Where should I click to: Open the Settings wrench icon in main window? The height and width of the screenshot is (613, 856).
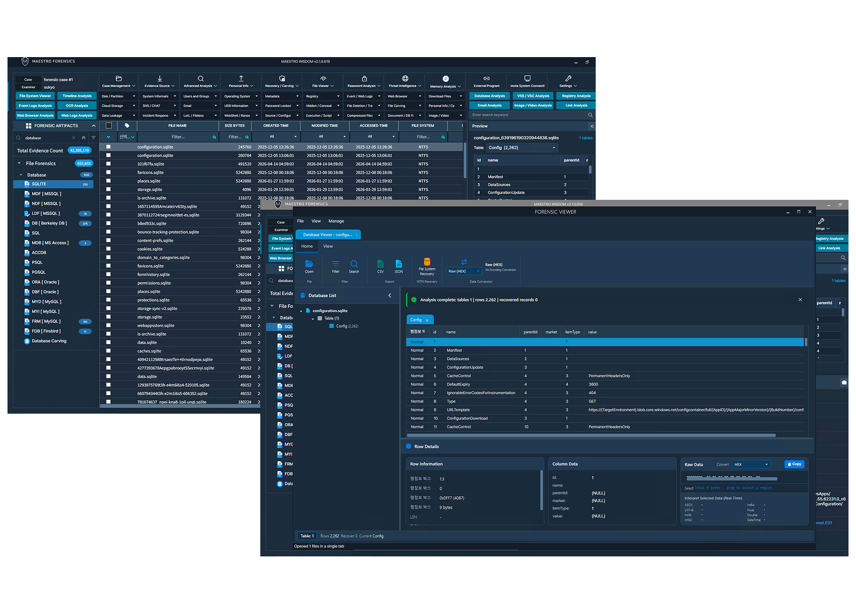(x=568, y=79)
